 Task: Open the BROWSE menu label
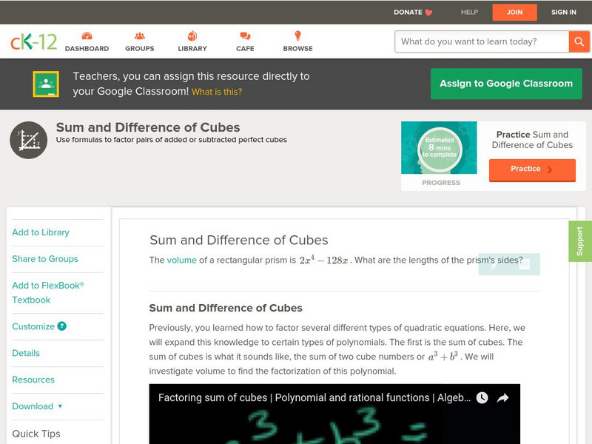298,49
